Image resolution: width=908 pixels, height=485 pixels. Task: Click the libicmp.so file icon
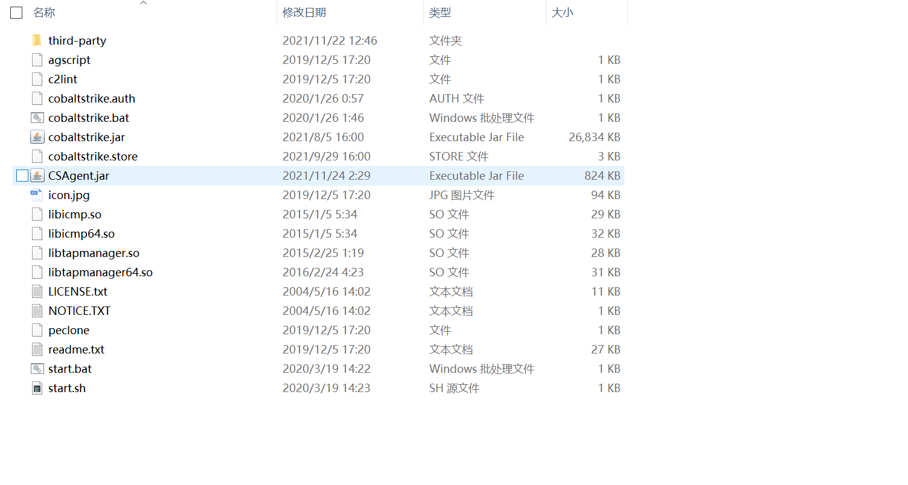click(x=37, y=214)
